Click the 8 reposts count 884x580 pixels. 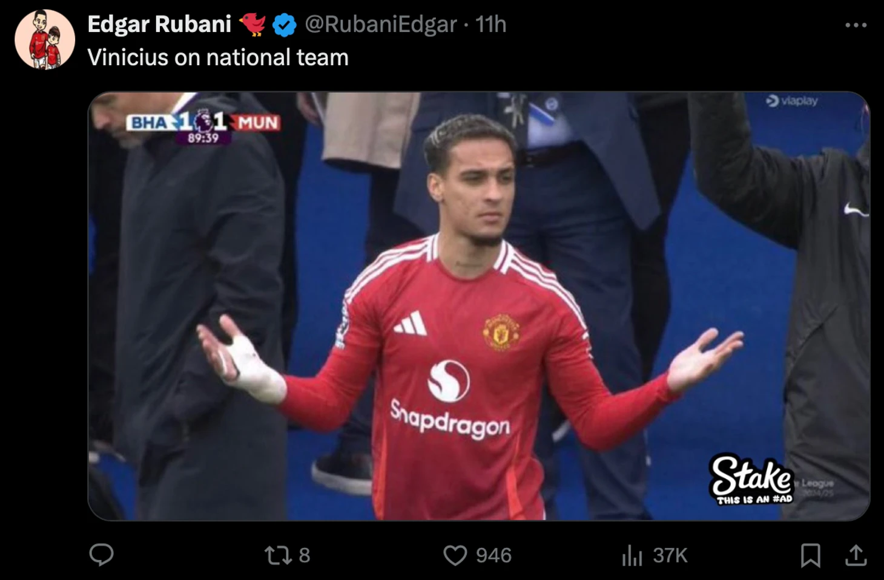tap(305, 555)
